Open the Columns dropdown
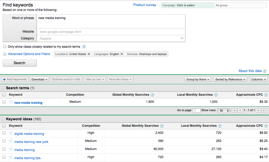 click(x=259, y=79)
